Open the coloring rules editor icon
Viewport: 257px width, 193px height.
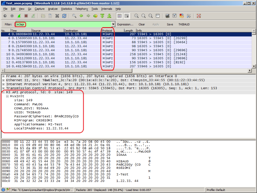181,16
